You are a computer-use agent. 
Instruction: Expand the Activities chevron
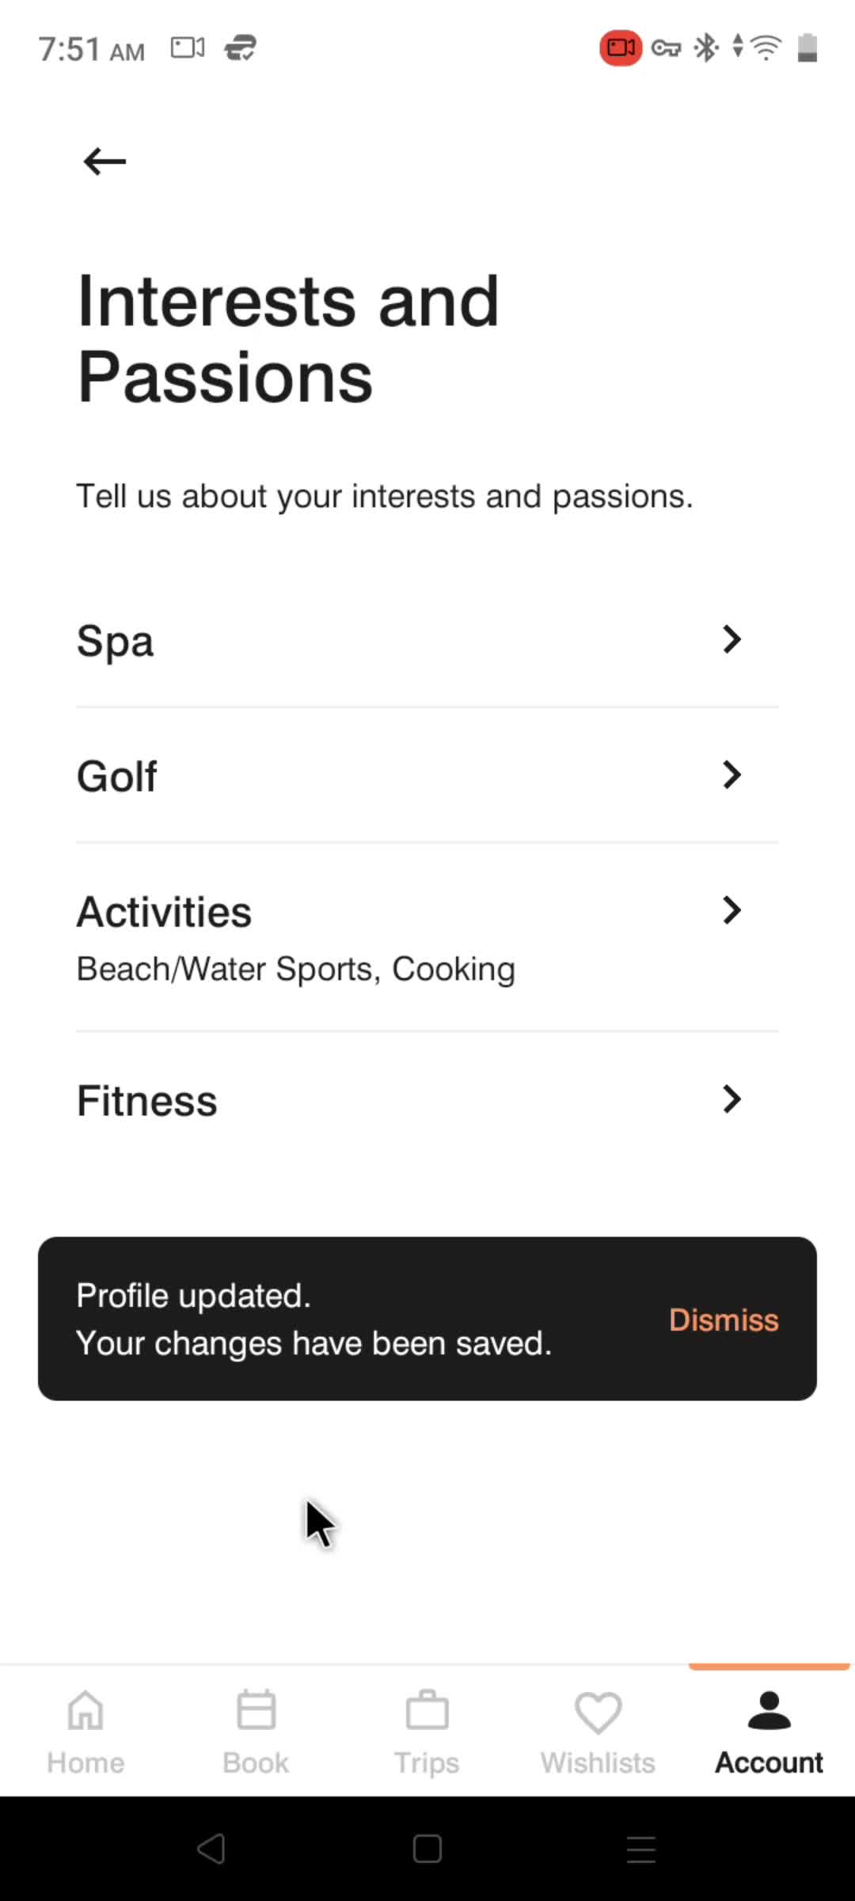(x=732, y=910)
